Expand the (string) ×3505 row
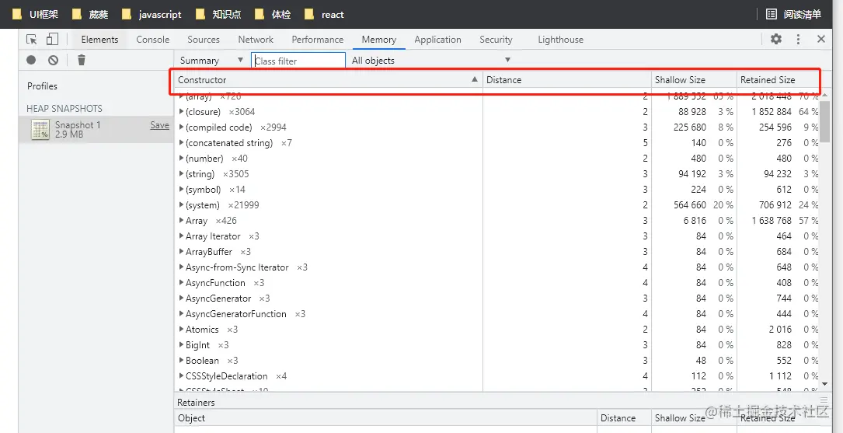 [181, 174]
